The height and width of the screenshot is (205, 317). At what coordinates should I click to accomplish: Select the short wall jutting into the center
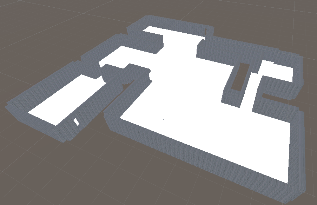click(133, 70)
